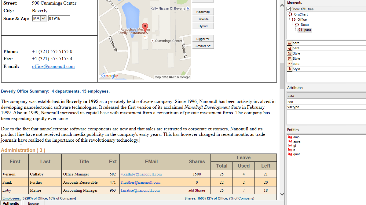This screenshot has height=205, width=366.
Task: Click the document scroll down arrow
Action: click(x=282, y=194)
